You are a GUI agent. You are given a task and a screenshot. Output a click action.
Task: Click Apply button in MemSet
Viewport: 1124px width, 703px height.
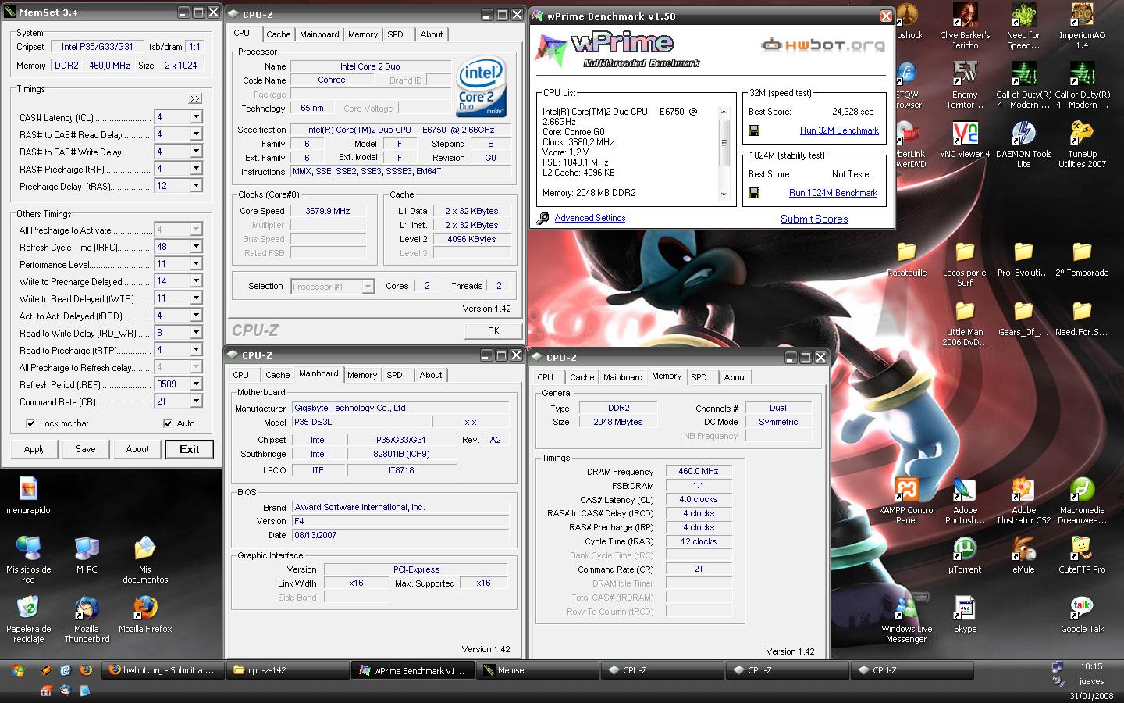tap(34, 449)
